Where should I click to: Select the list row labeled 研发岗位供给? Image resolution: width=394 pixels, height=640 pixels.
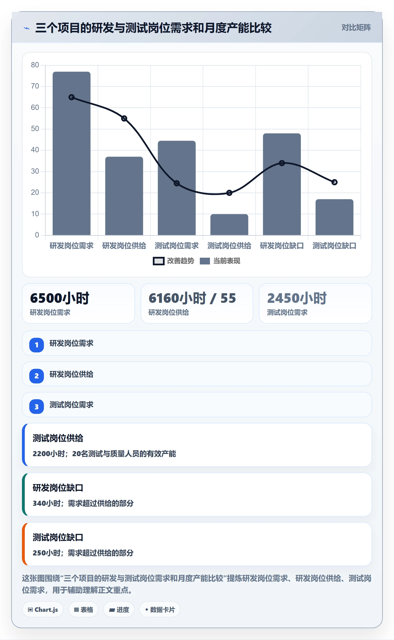tap(197, 374)
